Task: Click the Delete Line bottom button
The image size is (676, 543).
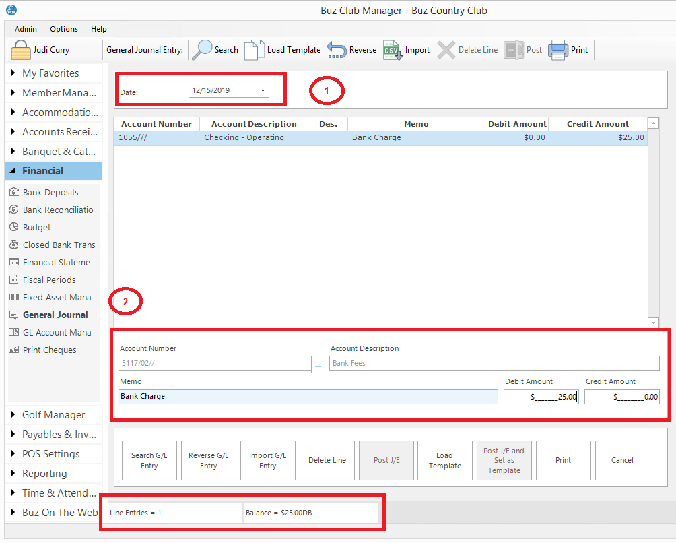Action: [327, 460]
